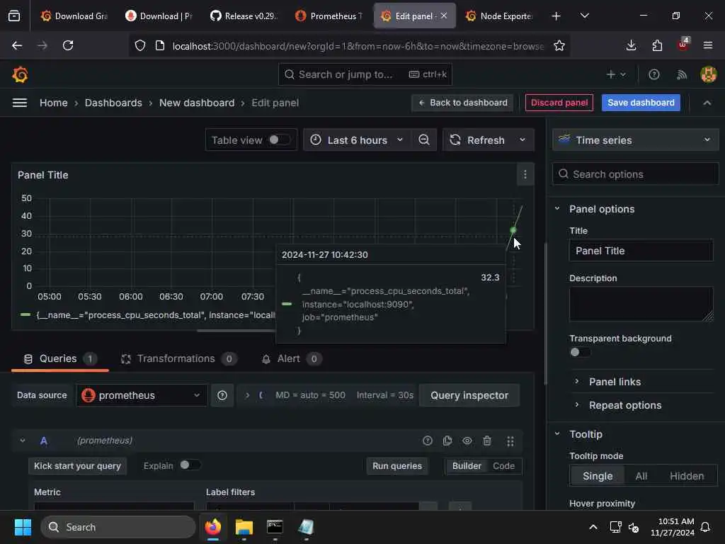Click Run queries button
Viewport: 725px width, 544px height.
(397, 466)
